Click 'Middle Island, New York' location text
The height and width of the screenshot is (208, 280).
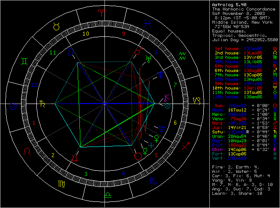(x=243, y=22)
